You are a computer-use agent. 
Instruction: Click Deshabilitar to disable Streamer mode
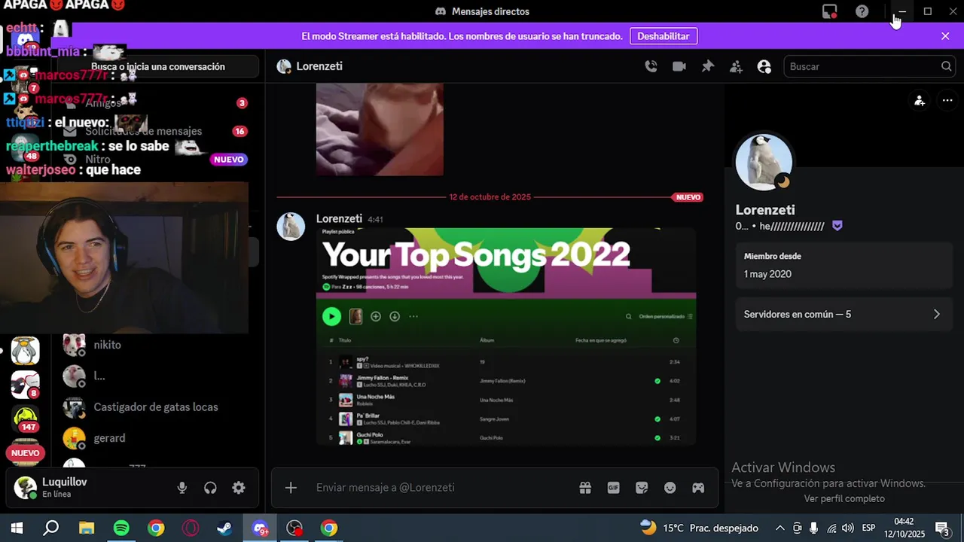tap(664, 36)
